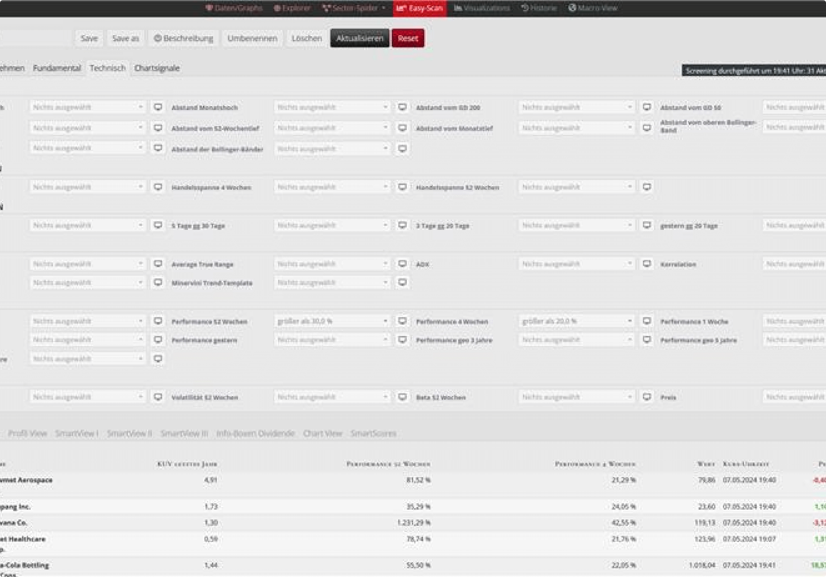826x577 pixels.
Task: Open the Abstand Monatshoch dropdown
Action: click(332, 107)
